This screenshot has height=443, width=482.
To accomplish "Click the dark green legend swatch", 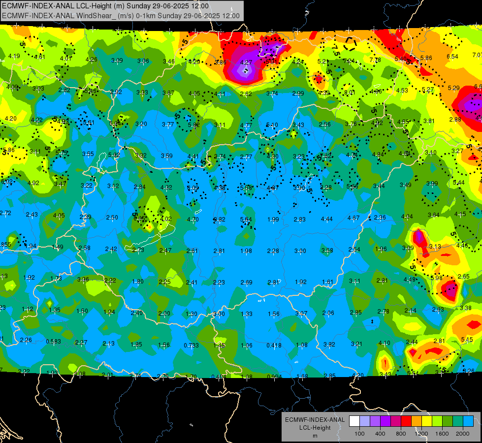I will (448, 421).
